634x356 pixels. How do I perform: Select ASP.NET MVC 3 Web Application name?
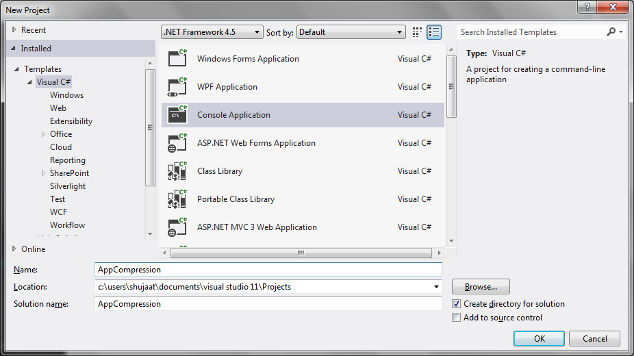pos(257,227)
